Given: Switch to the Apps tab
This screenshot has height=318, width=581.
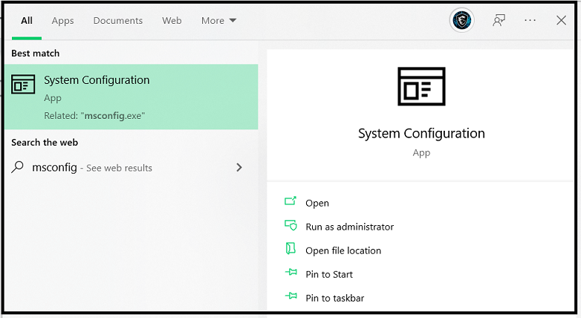Looking at the screenshot, I should click(62, 21).
